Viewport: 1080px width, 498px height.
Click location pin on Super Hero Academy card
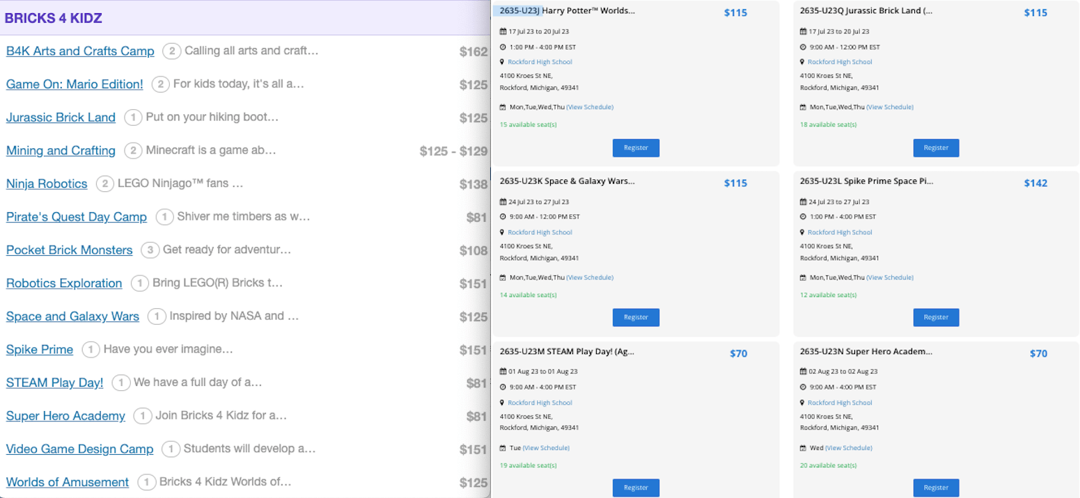803,403
